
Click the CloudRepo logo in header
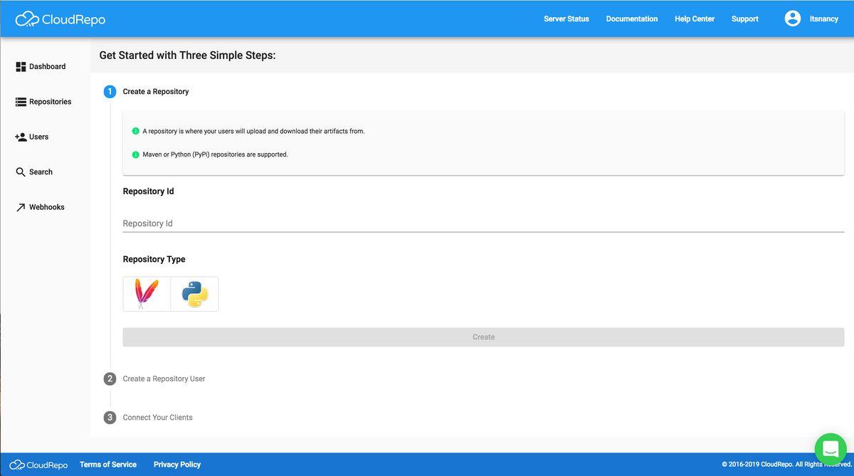pos(60,19)
